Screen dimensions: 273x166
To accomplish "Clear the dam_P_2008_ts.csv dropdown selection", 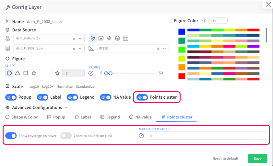I will [x=74, y=49].
